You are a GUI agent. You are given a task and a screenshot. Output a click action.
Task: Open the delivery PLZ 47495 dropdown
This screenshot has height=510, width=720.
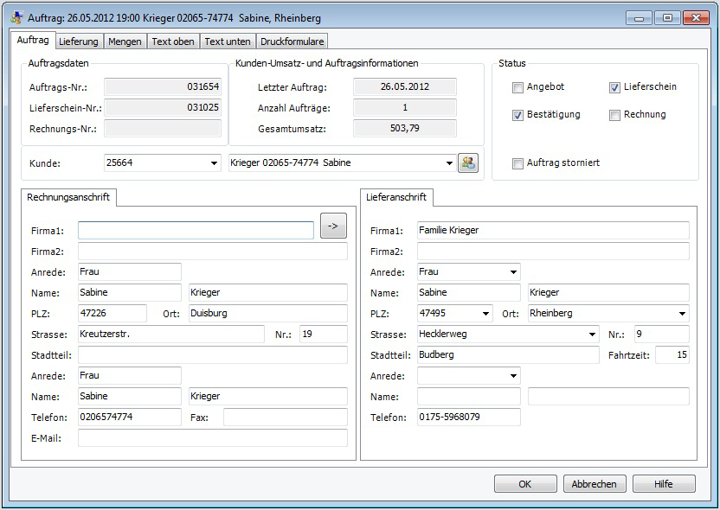486,314
